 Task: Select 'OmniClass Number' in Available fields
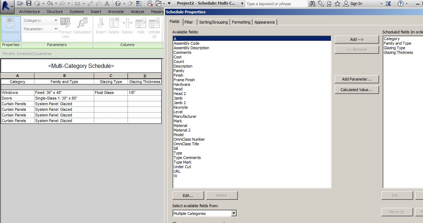click(189, 139)
